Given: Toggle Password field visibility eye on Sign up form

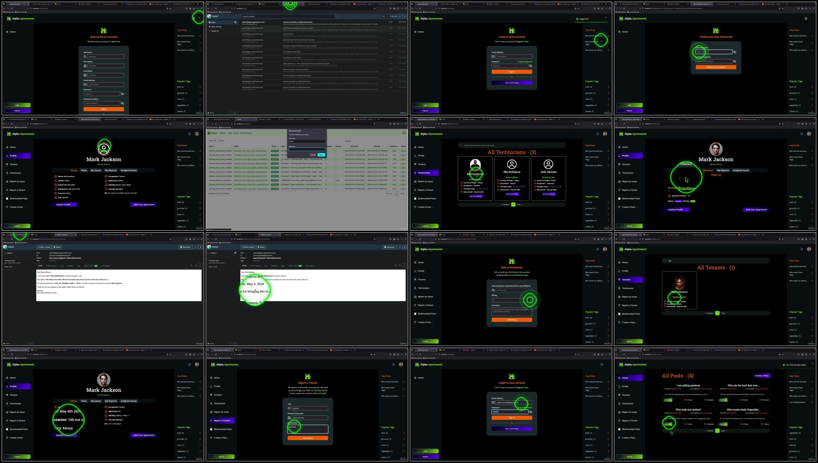Looking at the screenshot, I should 122,94.
